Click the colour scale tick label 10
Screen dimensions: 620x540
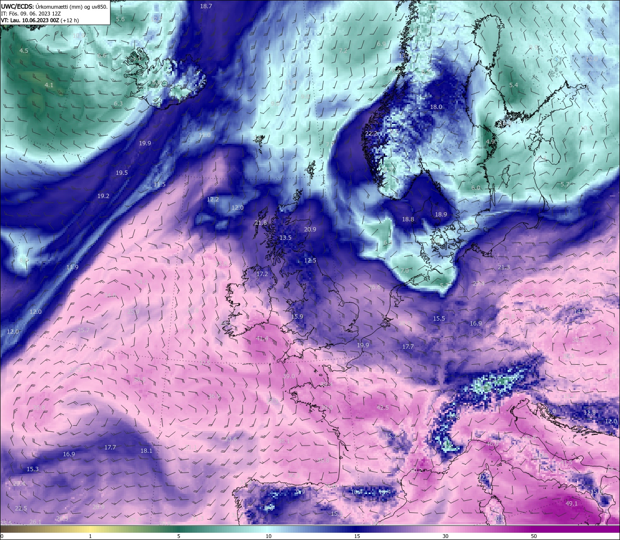click(x=268, y=536)
